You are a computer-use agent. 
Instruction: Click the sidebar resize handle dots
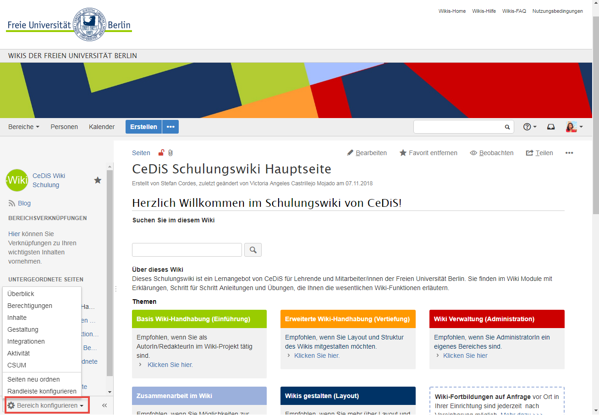pyautogui.click(x=115, y=289)
